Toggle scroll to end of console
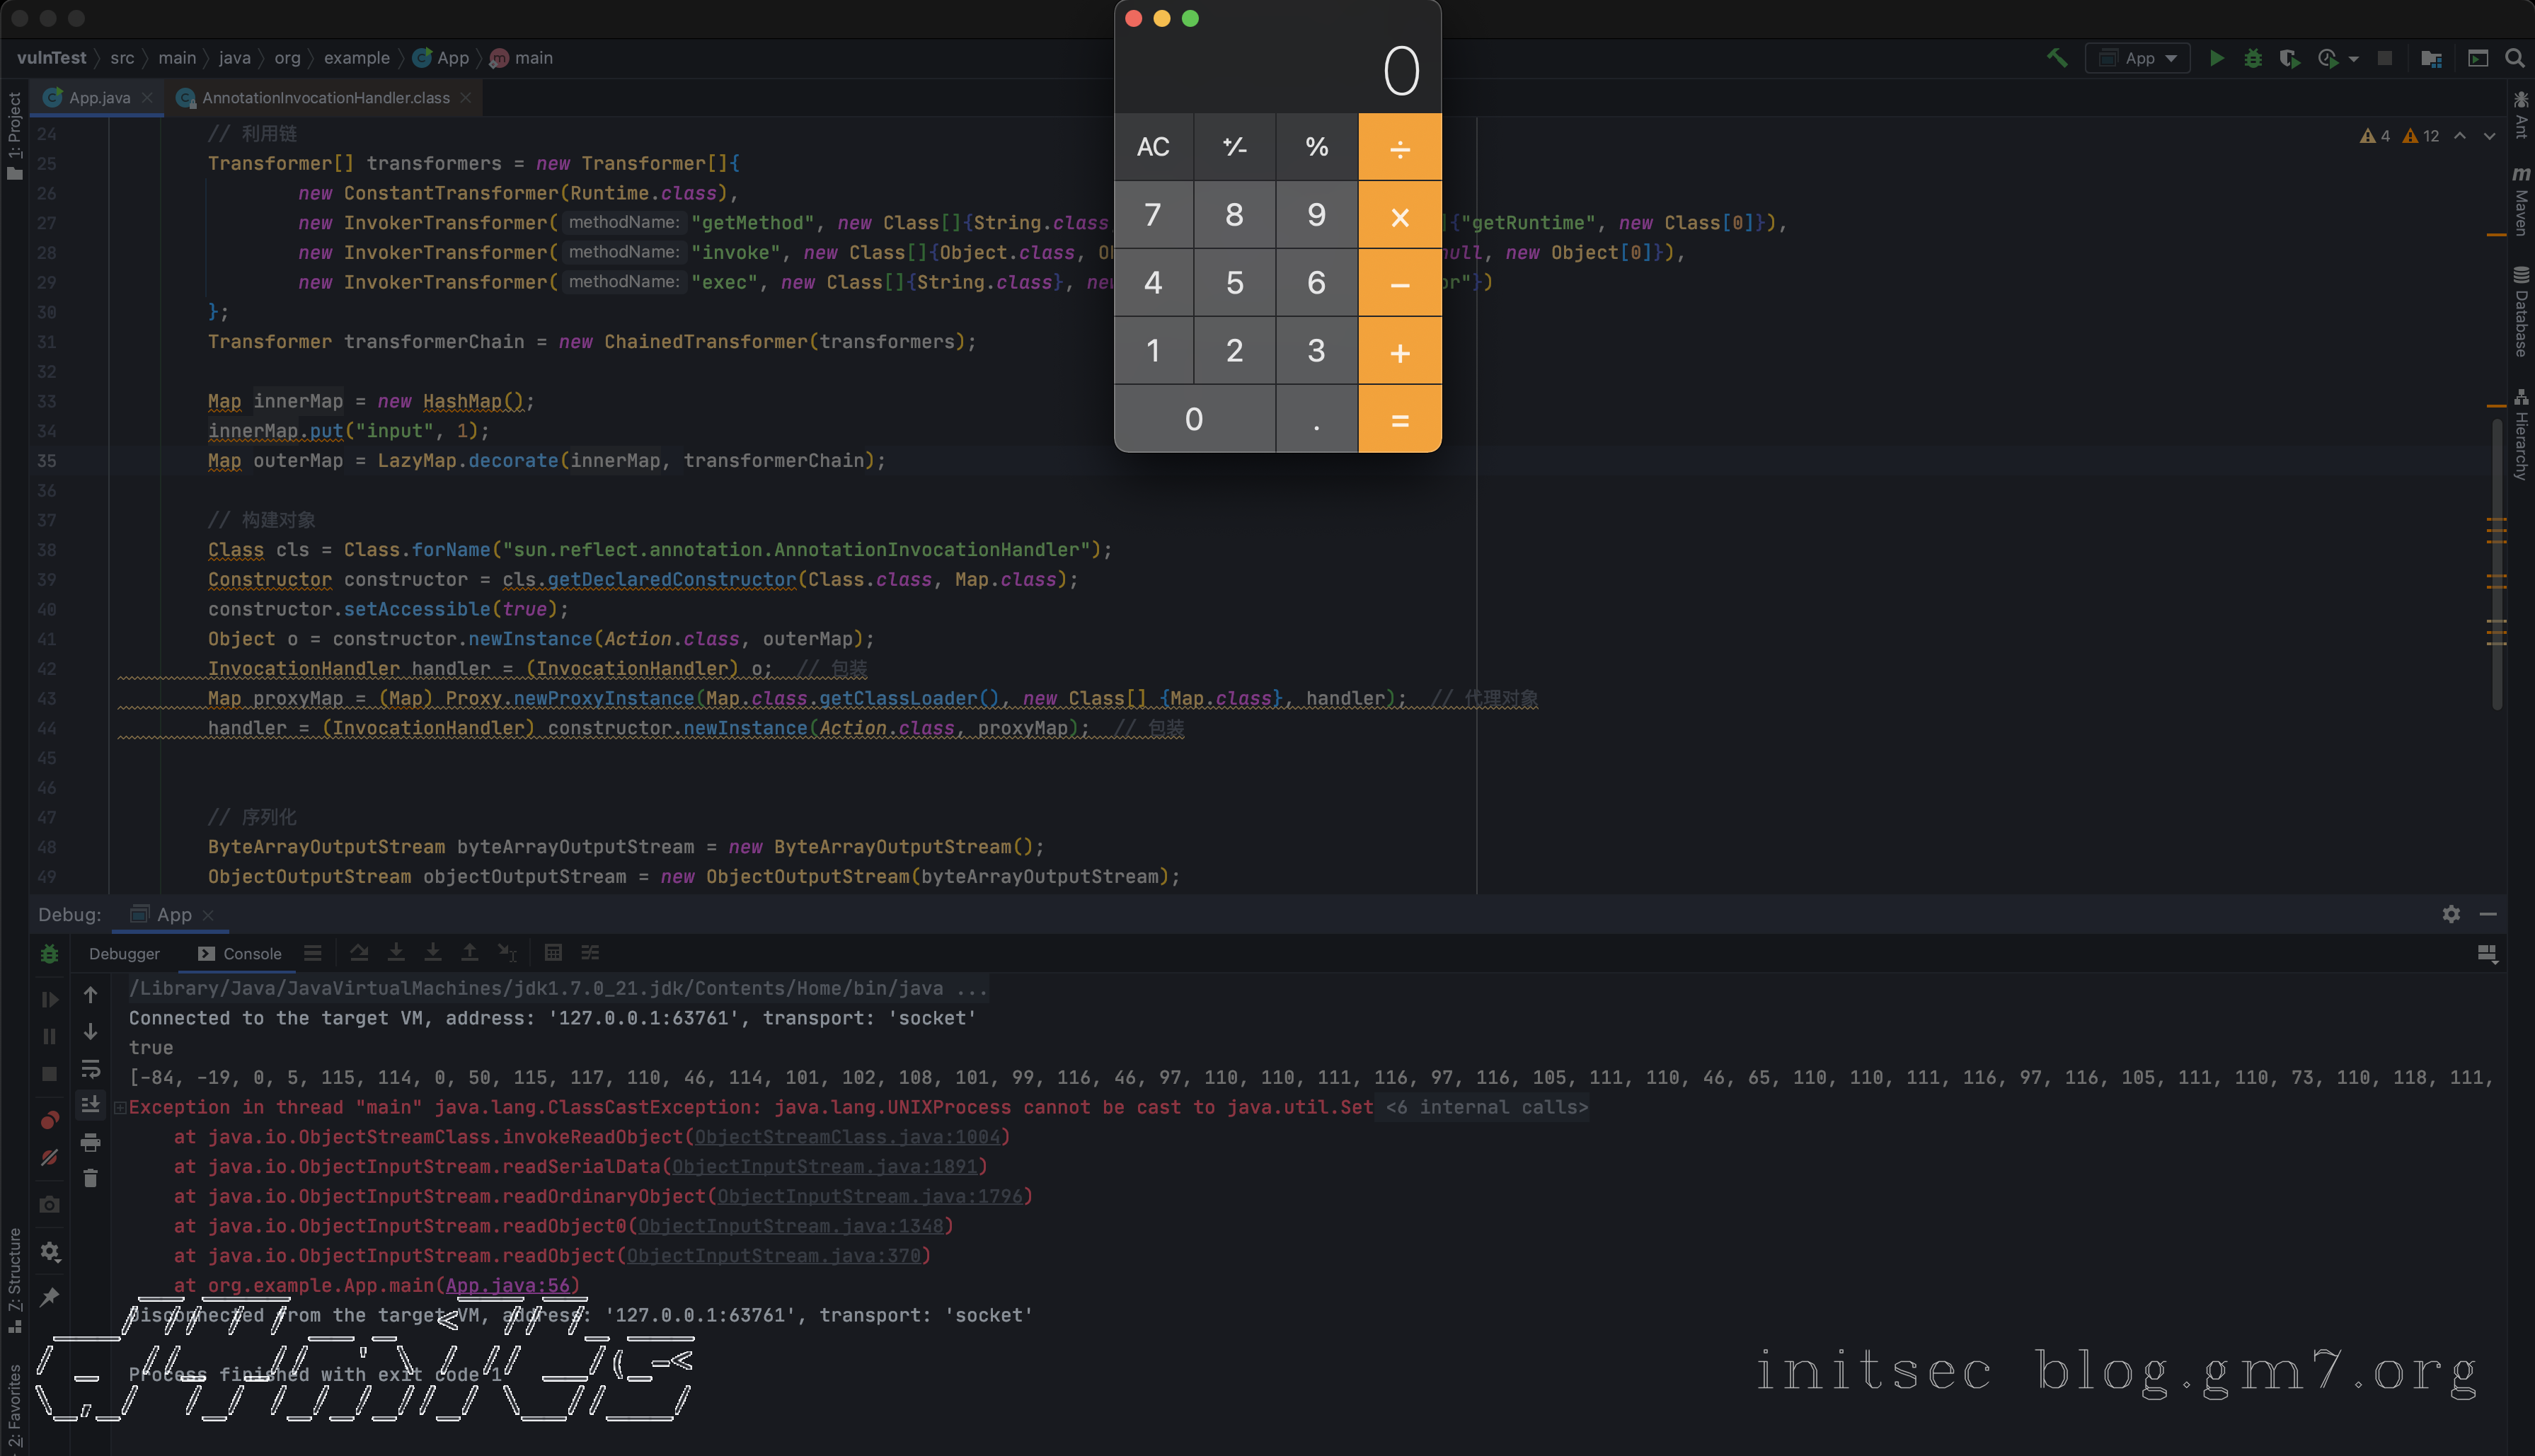Screen dimensions: 2535x1456 pos(90,1105)
